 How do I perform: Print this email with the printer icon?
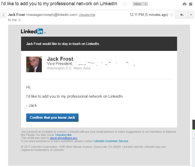tap(185, 4)
